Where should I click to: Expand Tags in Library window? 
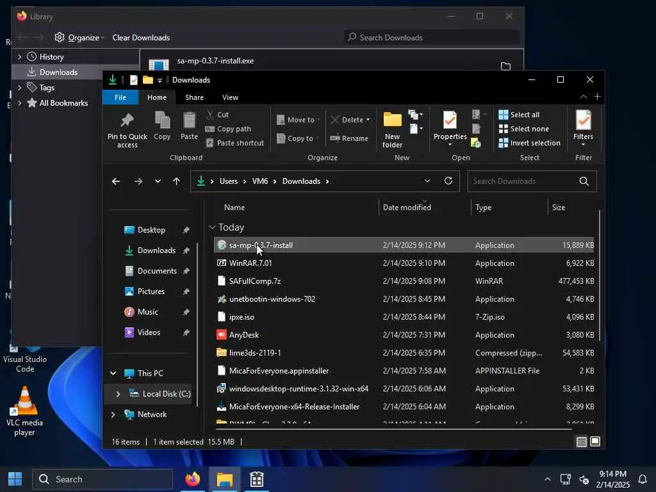pos(19,87)
